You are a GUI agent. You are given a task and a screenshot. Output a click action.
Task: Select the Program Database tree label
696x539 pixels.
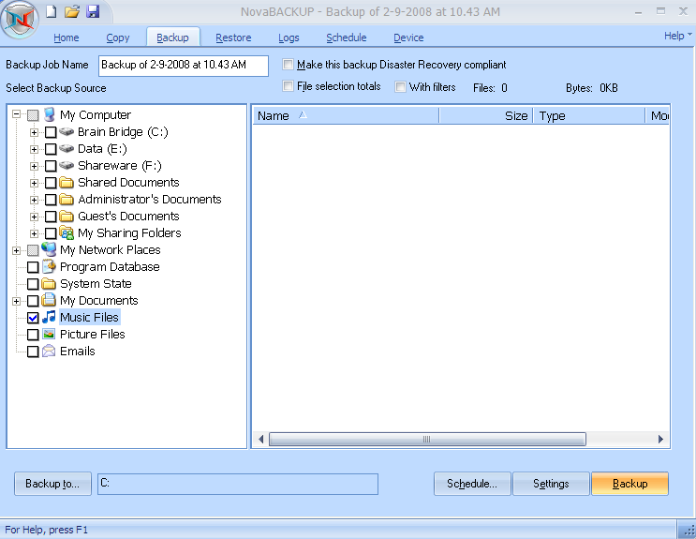pos(110,266)
